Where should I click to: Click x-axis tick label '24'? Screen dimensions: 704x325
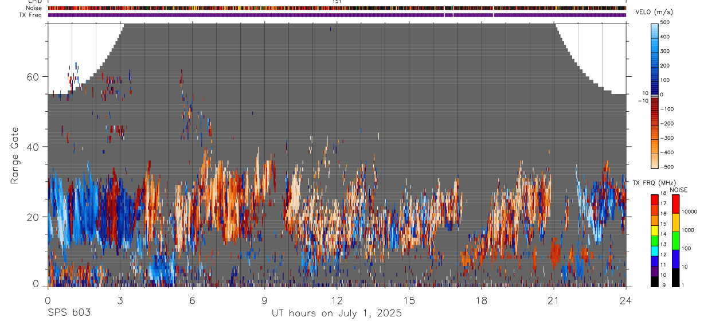coord(626,300)
